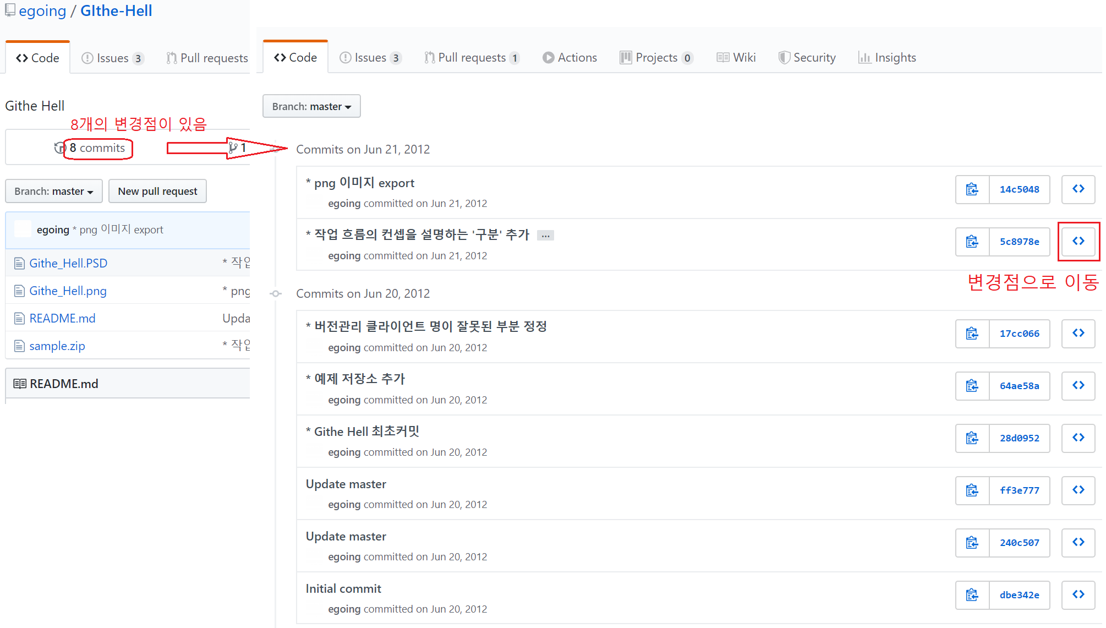This screenshot has height=628, width=1106.
Task: Copy full SHA for commit 17cc066
Action: pos(972,334)
